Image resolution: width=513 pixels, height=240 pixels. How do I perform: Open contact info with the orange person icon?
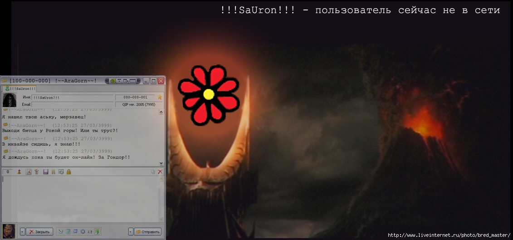click(x=19, y=172)
